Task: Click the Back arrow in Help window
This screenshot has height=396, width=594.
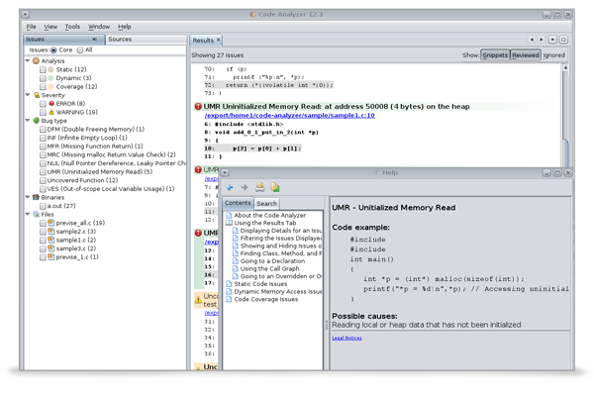Action: [230, 187]
